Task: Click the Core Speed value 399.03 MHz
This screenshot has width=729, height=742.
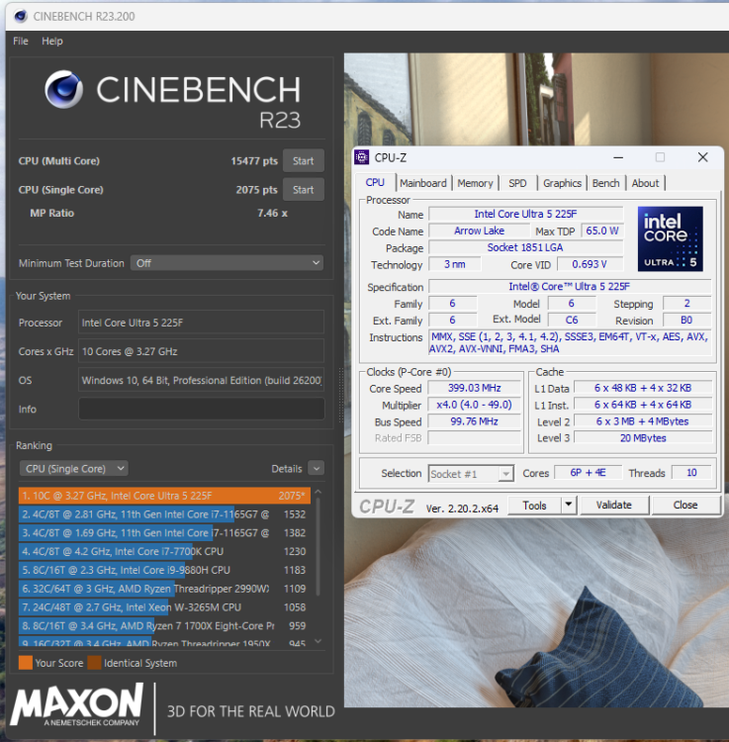Action: [x=475, y=388]
